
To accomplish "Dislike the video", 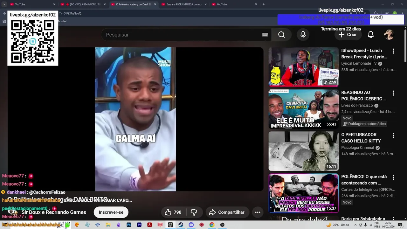I will [194, 212].
